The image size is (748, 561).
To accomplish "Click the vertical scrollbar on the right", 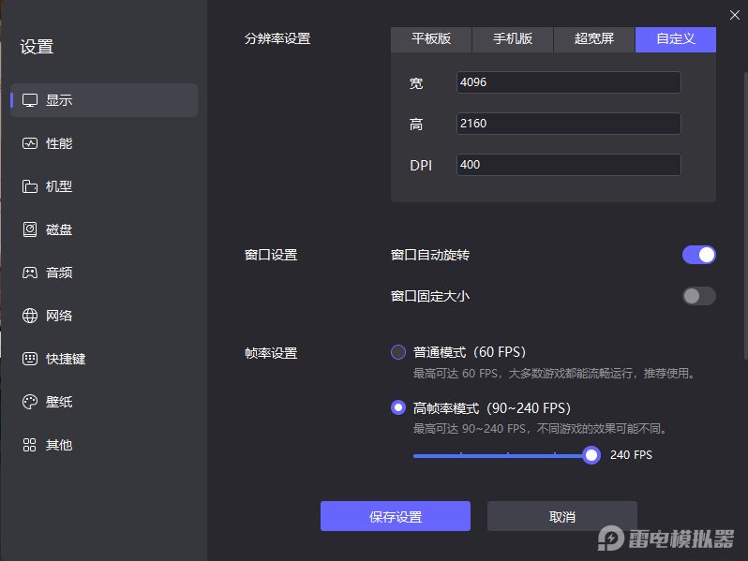I will tap(745, 215).
